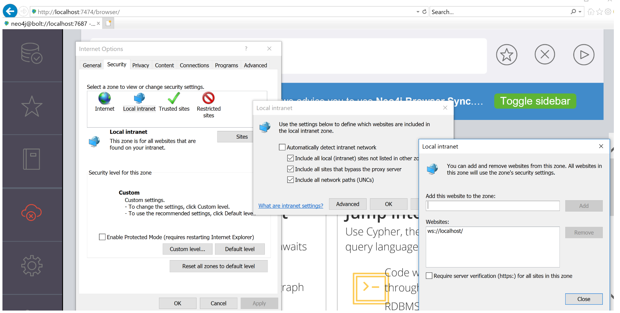This screenshot has width=620, height=313.
Task: Open the What are intranet settings? link
Action: (291, 206)
